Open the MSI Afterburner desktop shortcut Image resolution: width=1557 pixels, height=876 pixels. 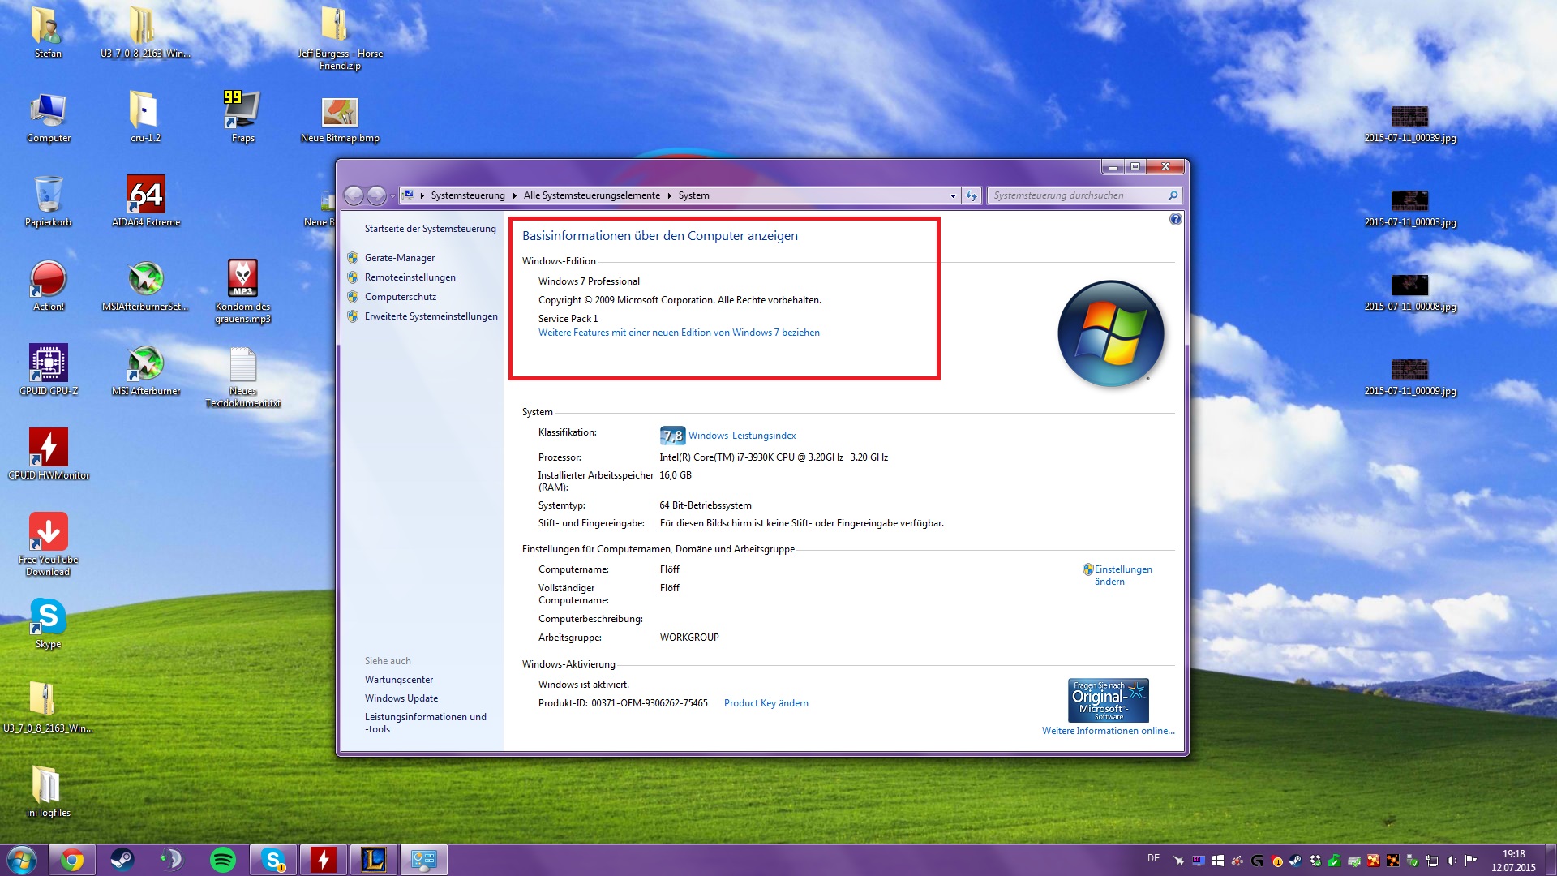(x=146, y=364)
